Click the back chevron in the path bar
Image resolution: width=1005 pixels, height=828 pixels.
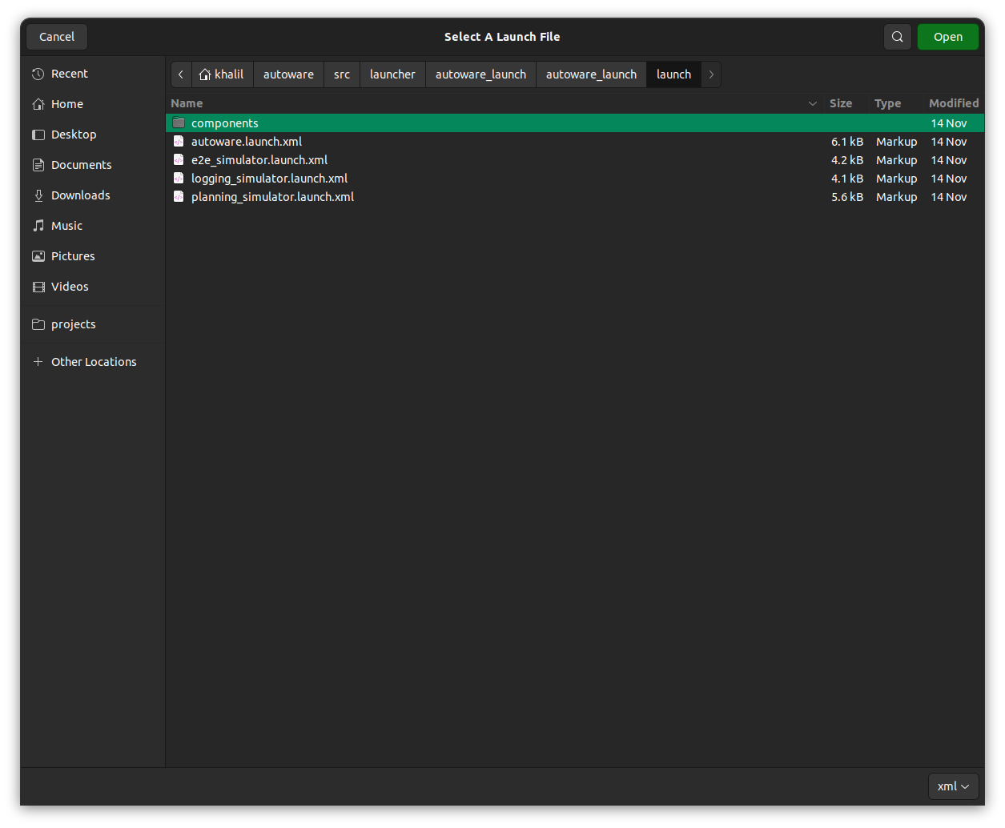coord(180,74)
